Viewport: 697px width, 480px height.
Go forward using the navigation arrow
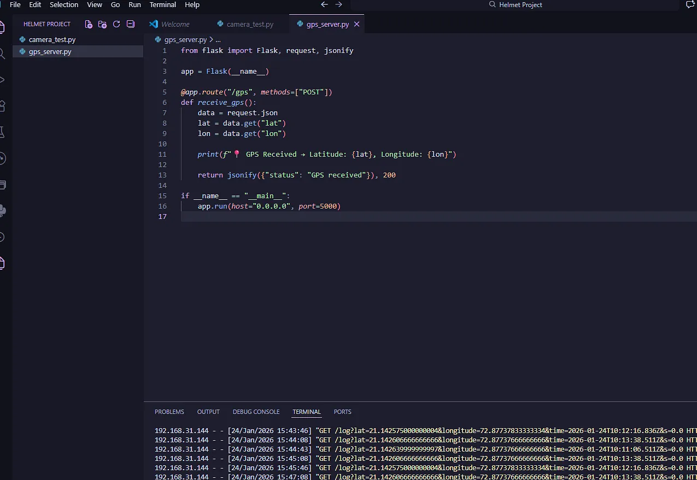click(x=339, y=4)
